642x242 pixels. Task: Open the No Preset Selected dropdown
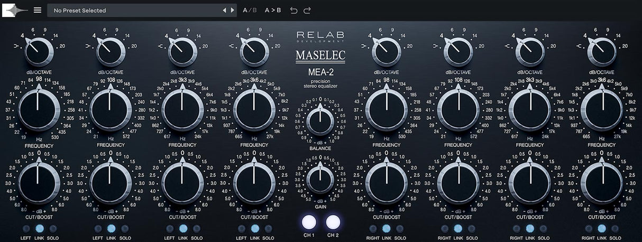point(135,10)
